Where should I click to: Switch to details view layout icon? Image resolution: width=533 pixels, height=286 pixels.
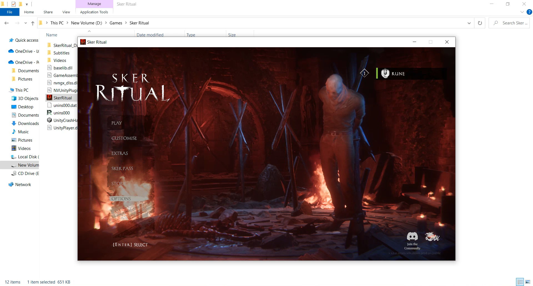(520, 282)
